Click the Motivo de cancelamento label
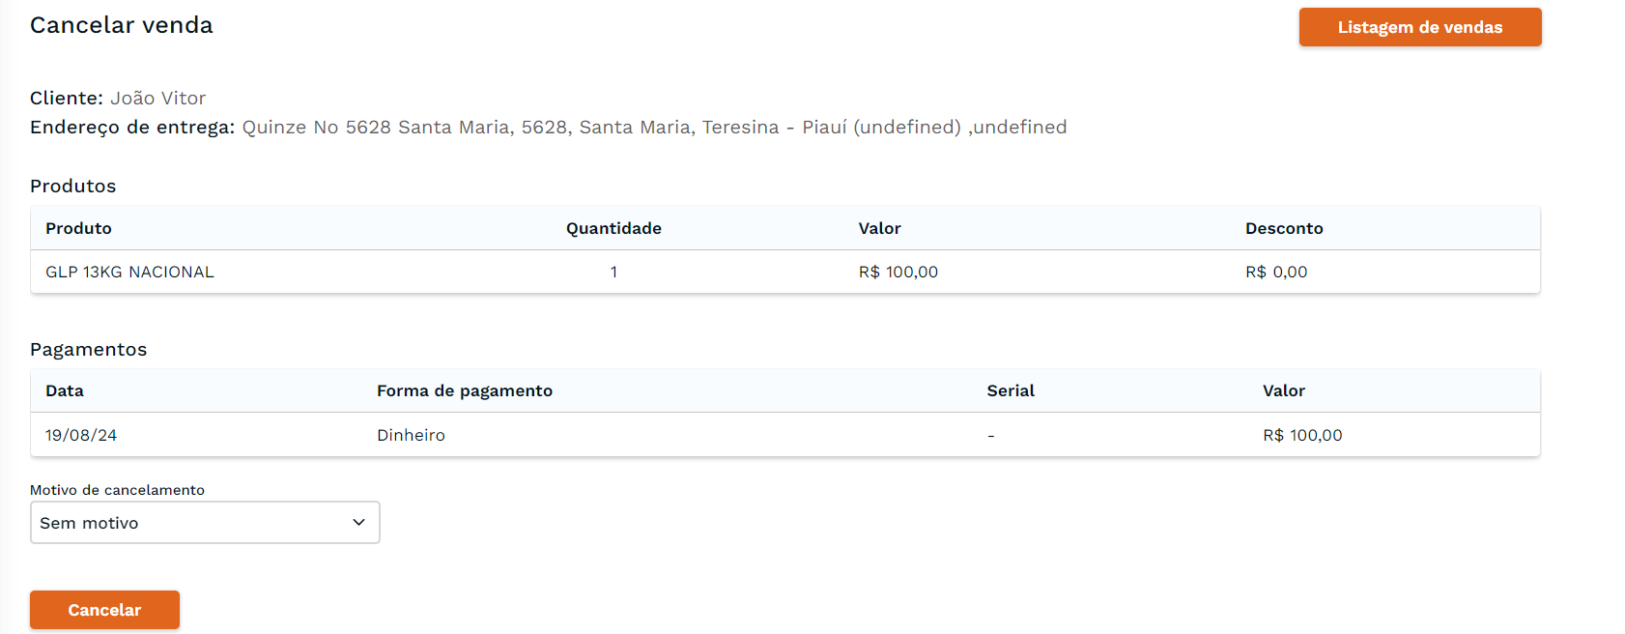 117,490
